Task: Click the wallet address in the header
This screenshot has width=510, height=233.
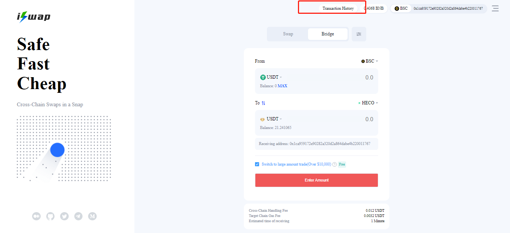Action: pyautogui.click(x=448, y=9)
